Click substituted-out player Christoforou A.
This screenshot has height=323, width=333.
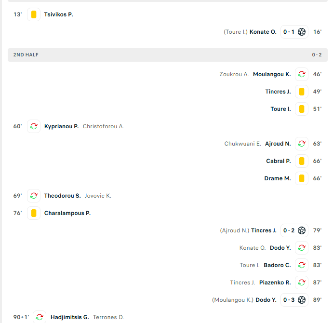[103, 126]
